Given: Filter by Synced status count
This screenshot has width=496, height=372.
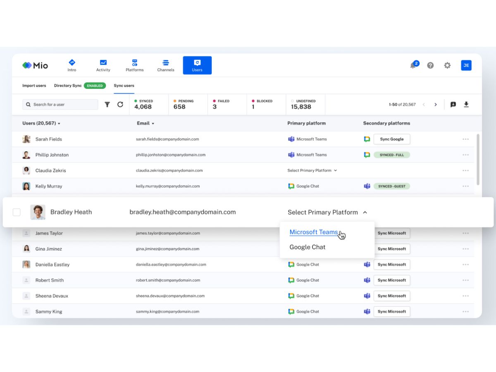Looking at the screenshot, I should point(149,104).
